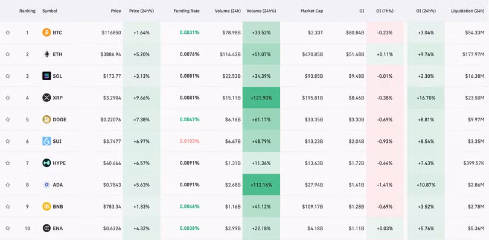This screenshot has height=240, width=489.
Task: Sort table by Volume (24h%) header
Action: [261, 11]
